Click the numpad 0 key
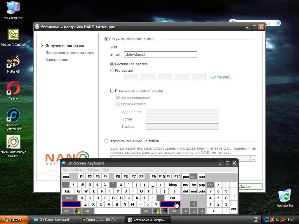The width and height of the screenshot is (299, 224). (x=214, y=211)
